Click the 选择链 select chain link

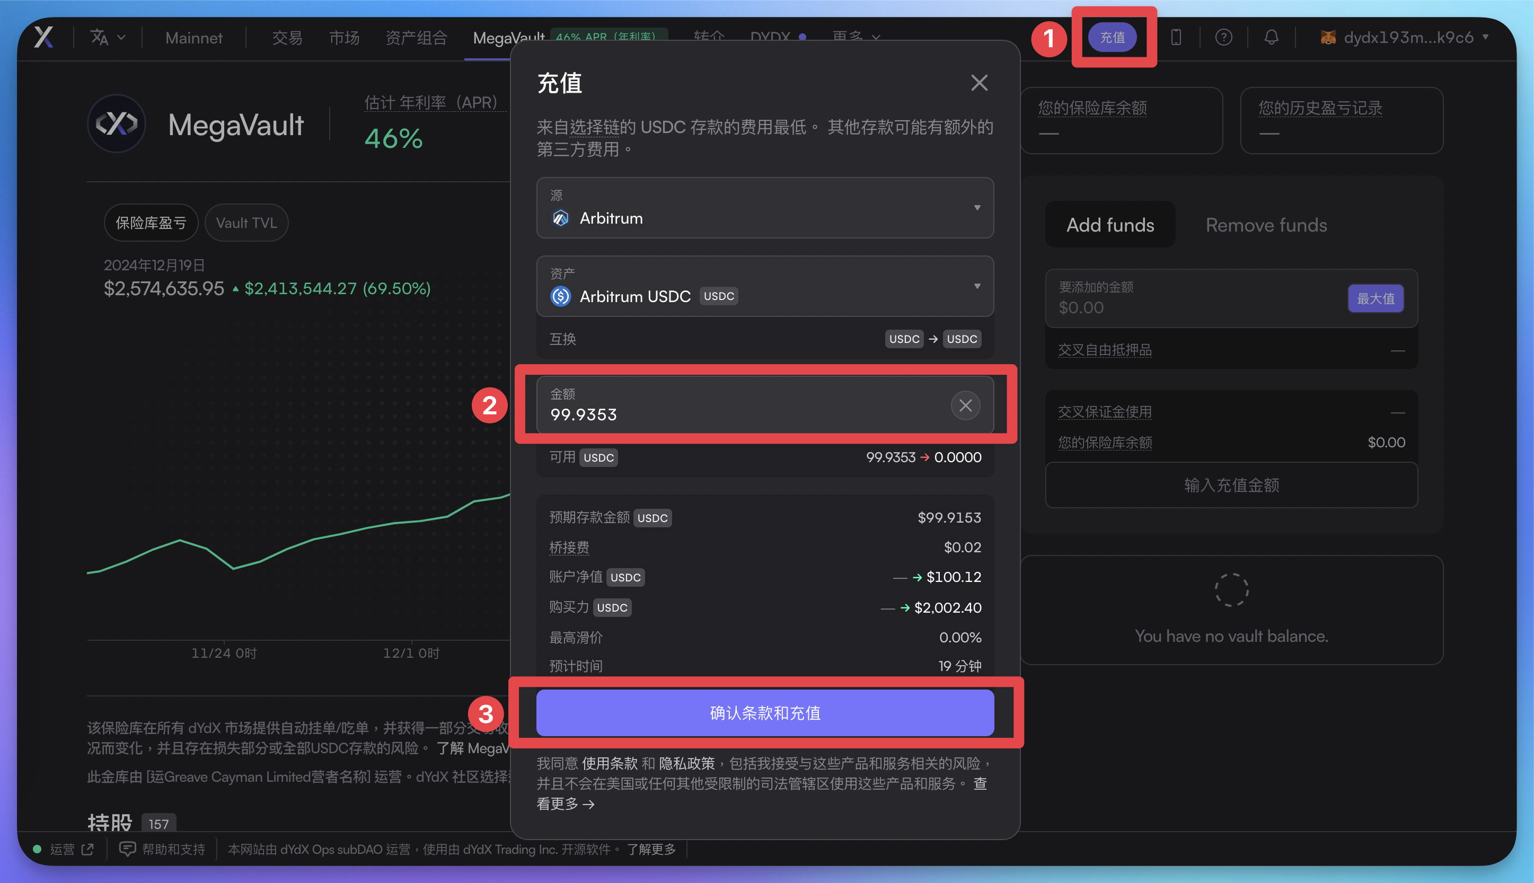click(594, 127)
